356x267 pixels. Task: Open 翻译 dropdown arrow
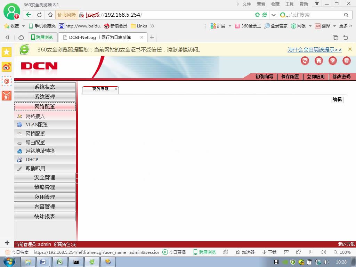pos(334,26)
